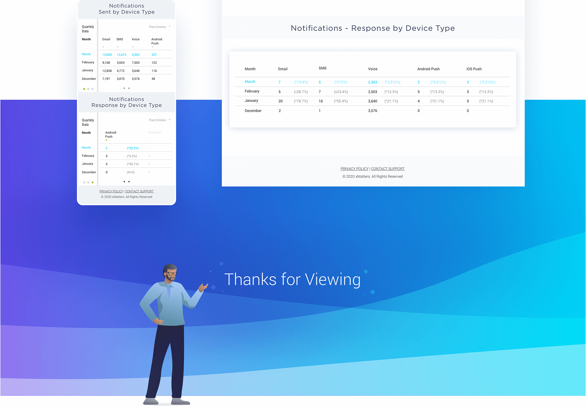Click sort arrow under Voice column
Image resolution: width=586 pixels, height=408 pixels.
point(133,47)
